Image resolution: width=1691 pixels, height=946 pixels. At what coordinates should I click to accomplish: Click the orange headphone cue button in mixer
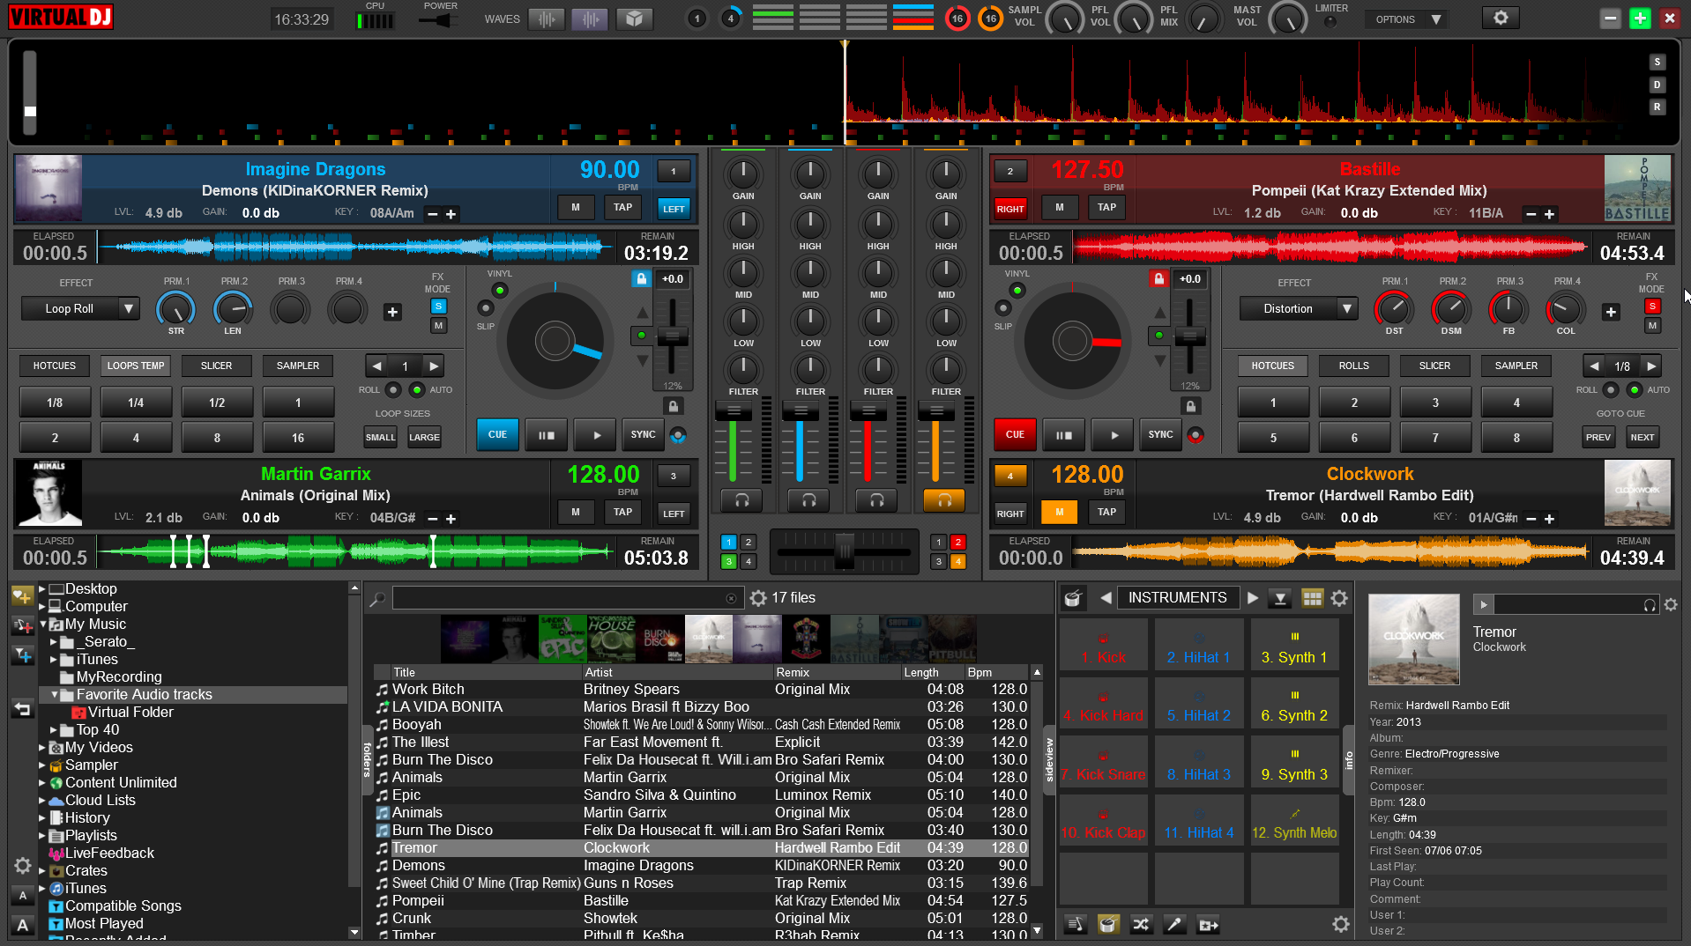pos(944,500)
